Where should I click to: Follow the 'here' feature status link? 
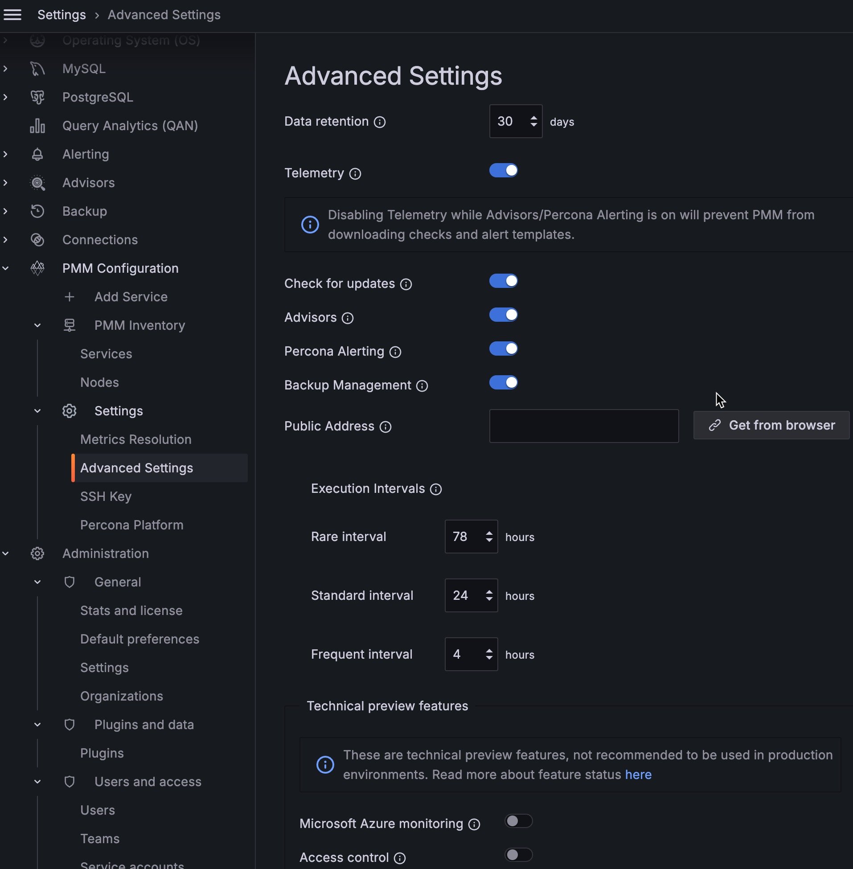coord(638,775)
